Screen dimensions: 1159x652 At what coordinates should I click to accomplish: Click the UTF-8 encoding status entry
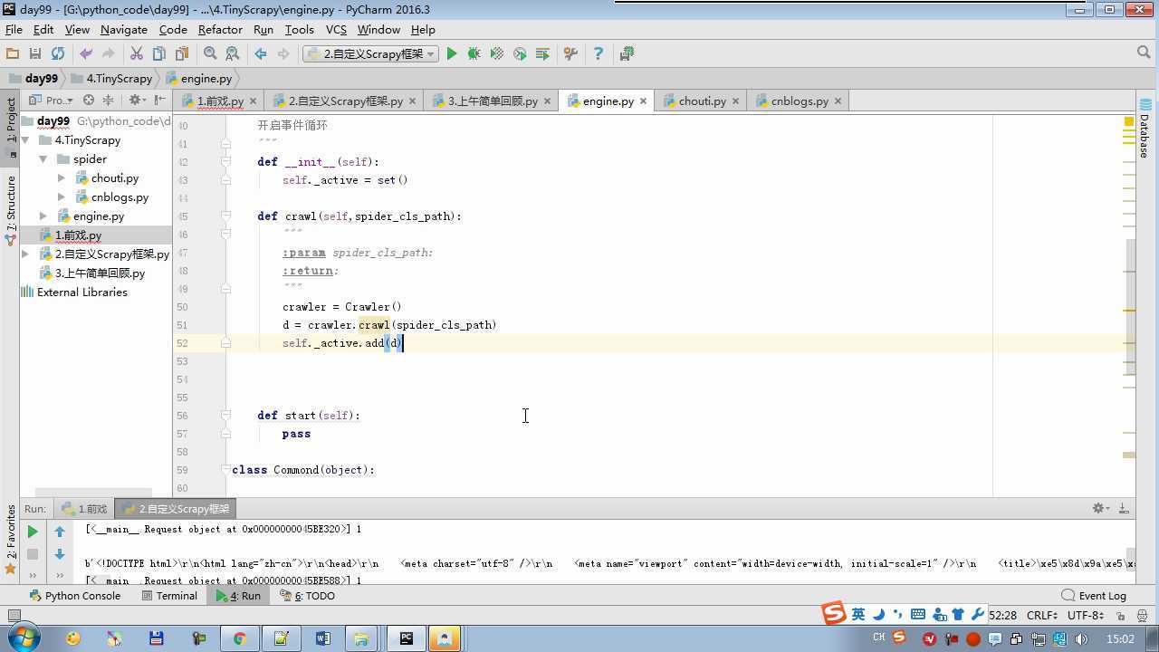(1085, 615)
